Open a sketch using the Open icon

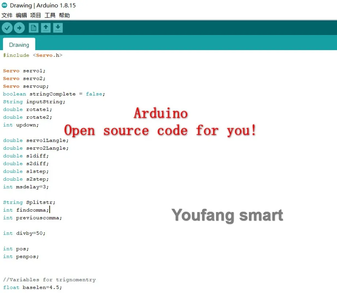pos(46,28)
